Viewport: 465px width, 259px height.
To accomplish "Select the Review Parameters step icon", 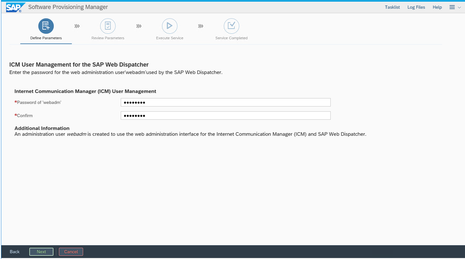I will click(108, 26).
